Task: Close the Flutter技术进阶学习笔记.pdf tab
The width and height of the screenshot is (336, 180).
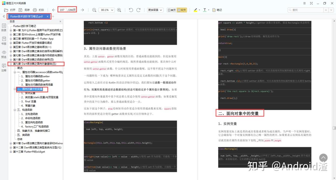Action: pos(48,16)
